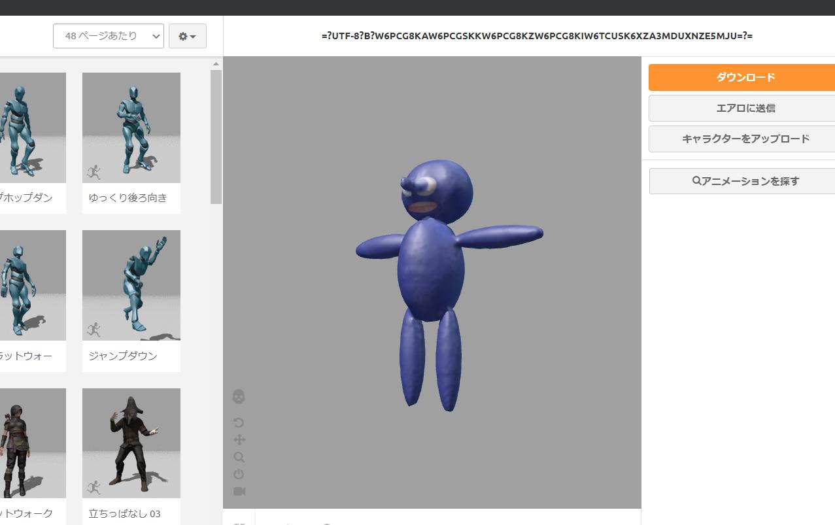Click the ゆっくり後ろ向き caption text

click(x=128, y=197)
